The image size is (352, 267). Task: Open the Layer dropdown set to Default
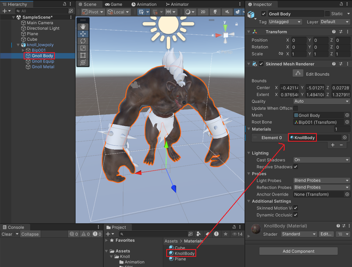pyautogui.click(x=335, y=22)
